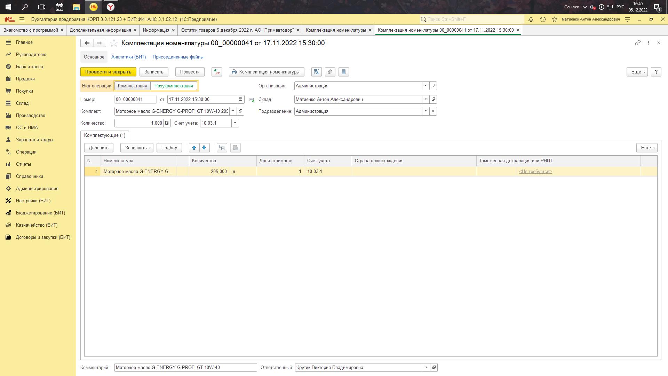Move component row up
668x376 pixels.
pos(194,148)
